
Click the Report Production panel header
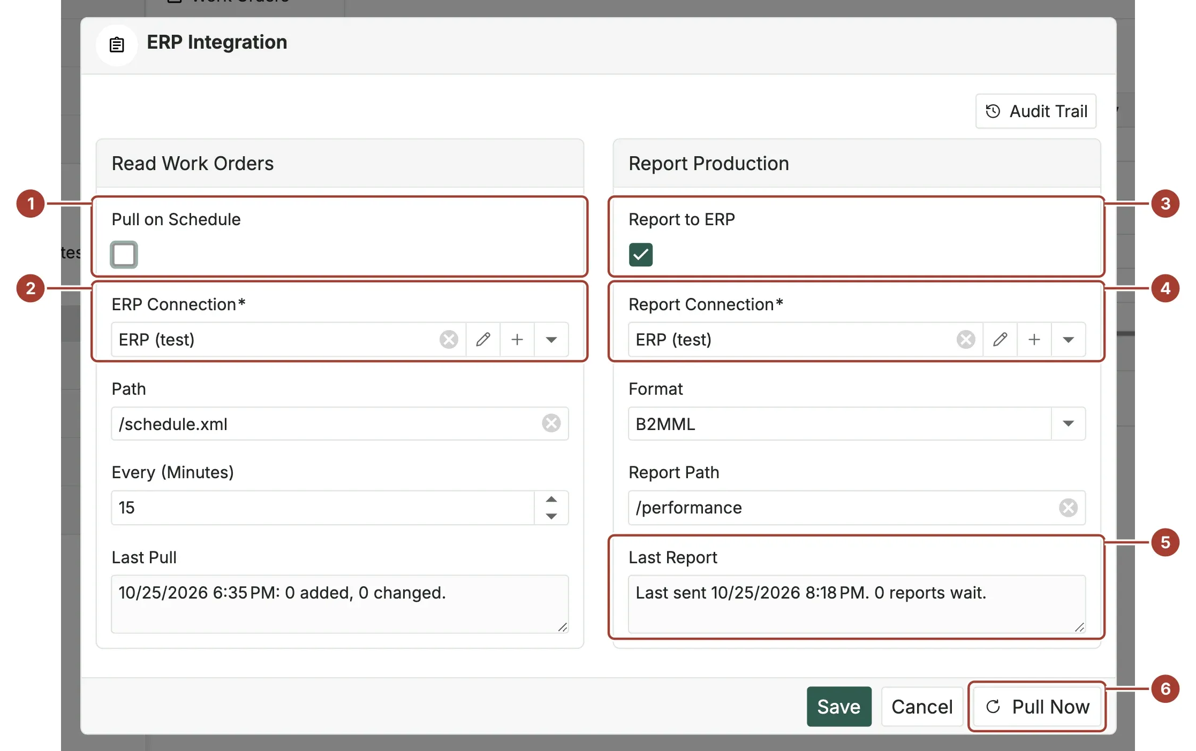857,163
